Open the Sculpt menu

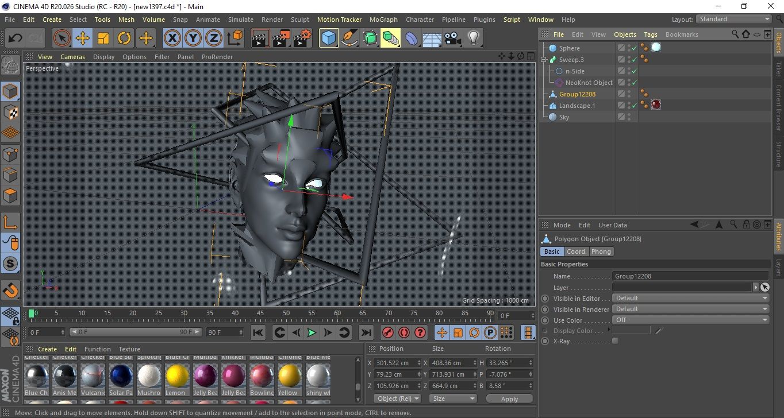[x=300, y=20]
